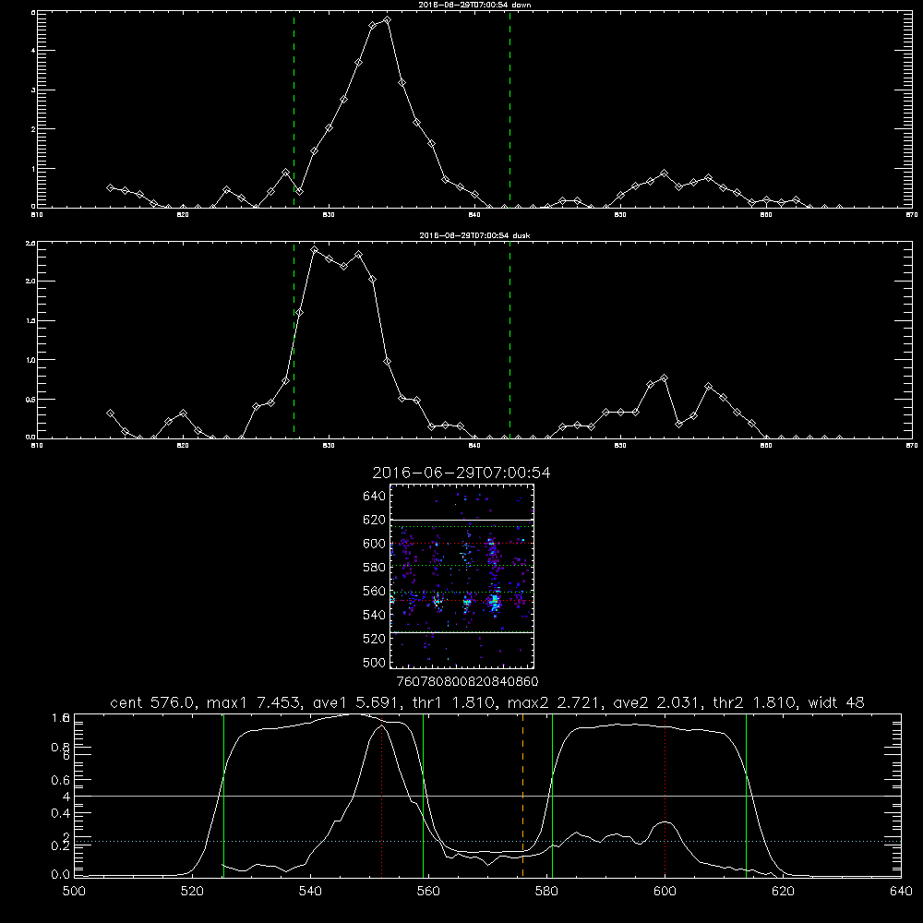Open the colored spectral image thumbnail
Image resolution: width=923 pixels, height=923 pixels.
461,576
